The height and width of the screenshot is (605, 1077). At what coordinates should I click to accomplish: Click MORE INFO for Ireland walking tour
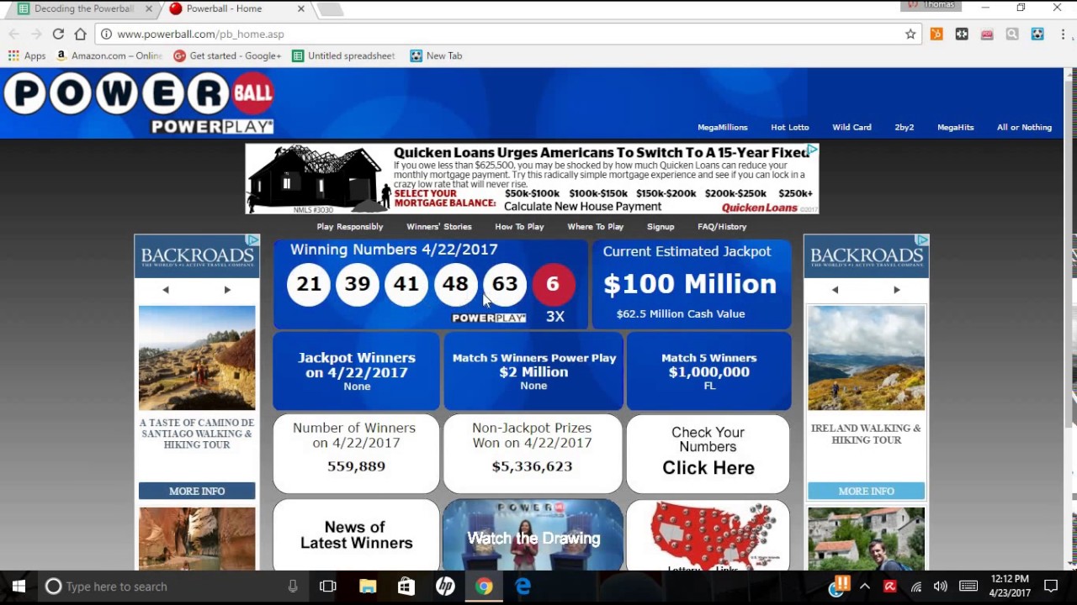[866, 491]
